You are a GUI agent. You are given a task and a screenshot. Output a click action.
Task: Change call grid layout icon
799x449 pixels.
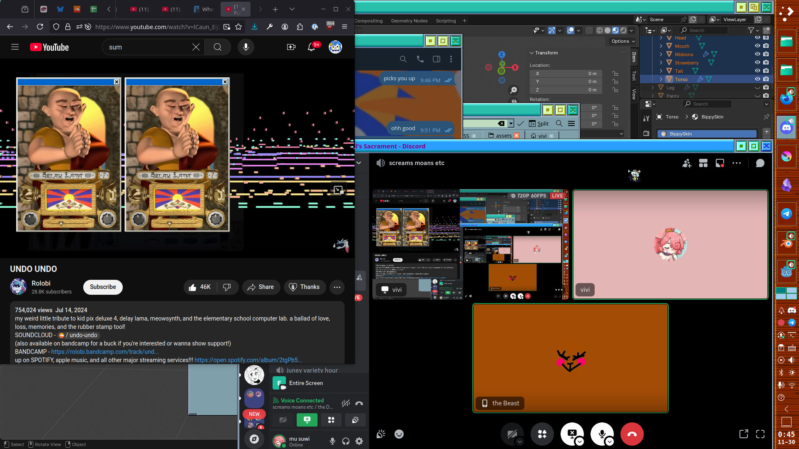click(703, 163)
